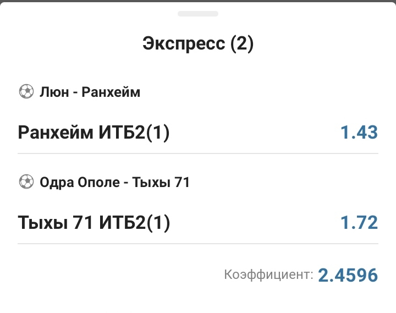
Task: Open the Ранхейм ИТБ2(1) bet selection
Action: coord(94,133)
